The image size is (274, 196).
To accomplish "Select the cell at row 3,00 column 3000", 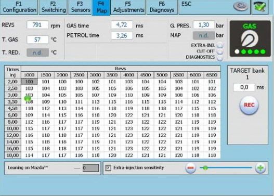I will pos(96,95).
